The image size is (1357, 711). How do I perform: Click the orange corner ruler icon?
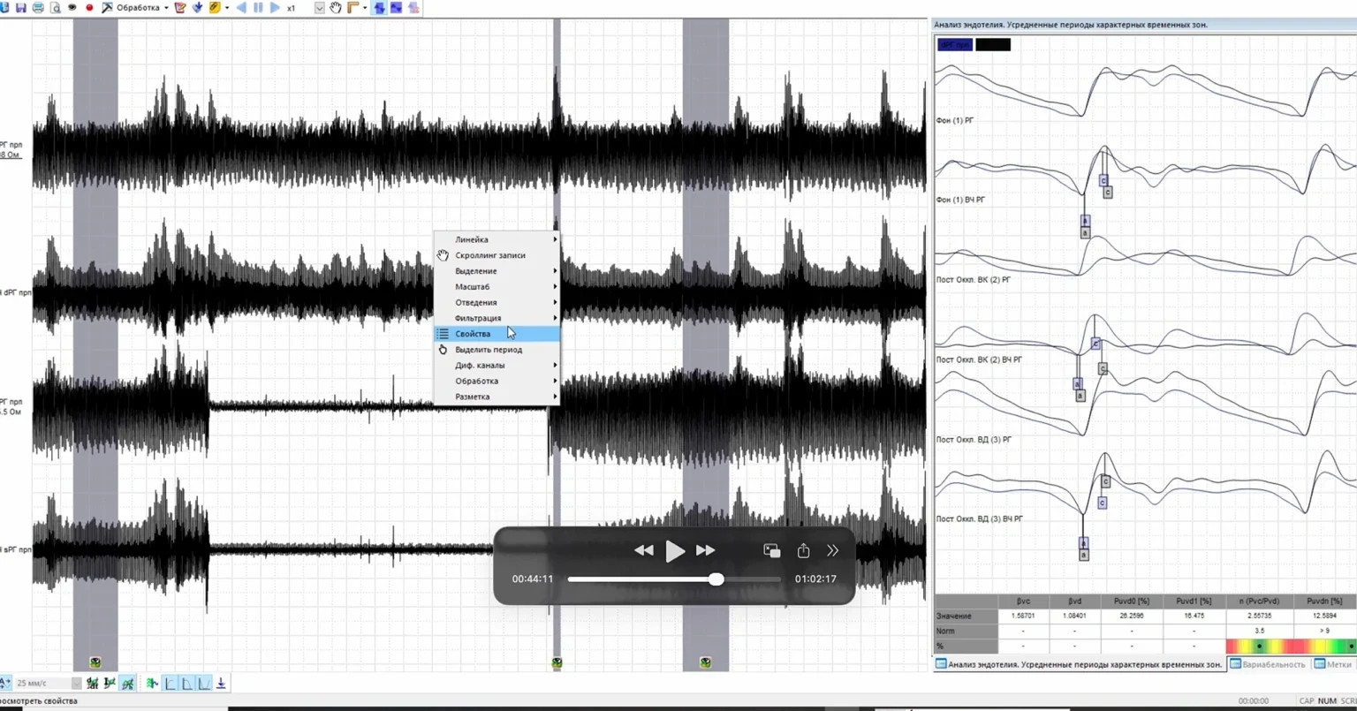pos(353,8)
